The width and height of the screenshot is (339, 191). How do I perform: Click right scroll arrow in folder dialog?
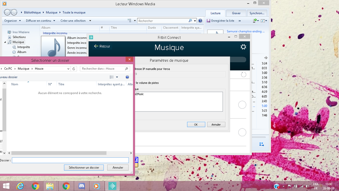pos(131,153)
